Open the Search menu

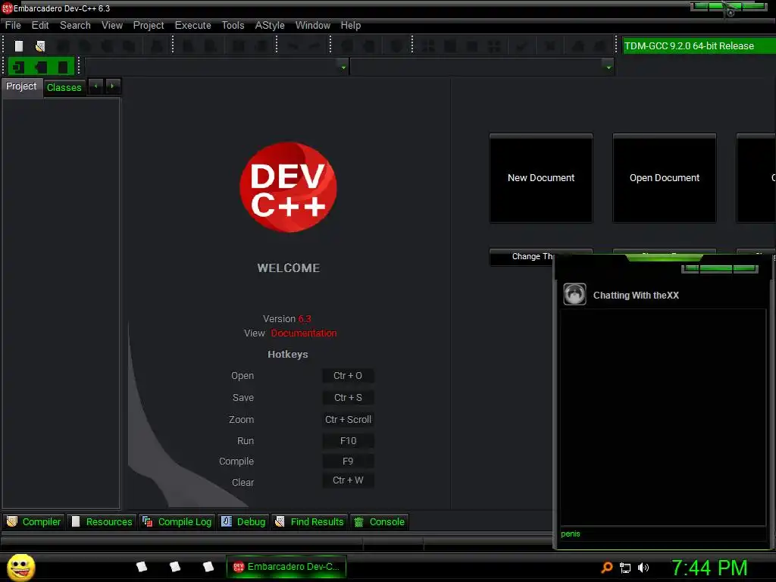pos(75,25)
